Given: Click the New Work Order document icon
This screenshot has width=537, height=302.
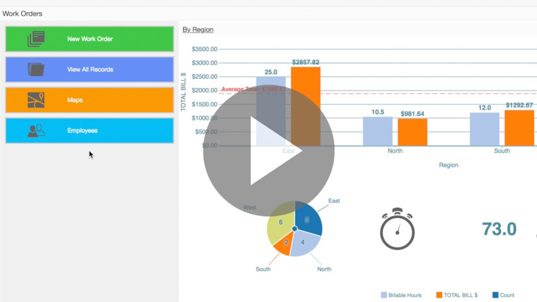Looking at the screenshot, I should (x=36, y=39).
